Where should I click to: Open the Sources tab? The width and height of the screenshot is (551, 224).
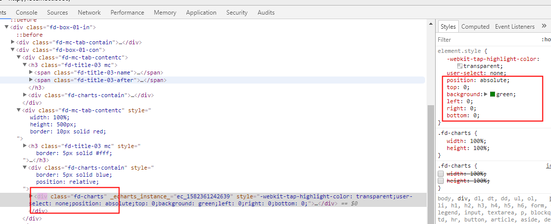pos(57,13)
